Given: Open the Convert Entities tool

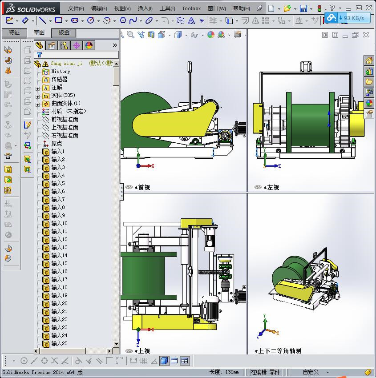Looking at the screenshot, I should point(229,20).
